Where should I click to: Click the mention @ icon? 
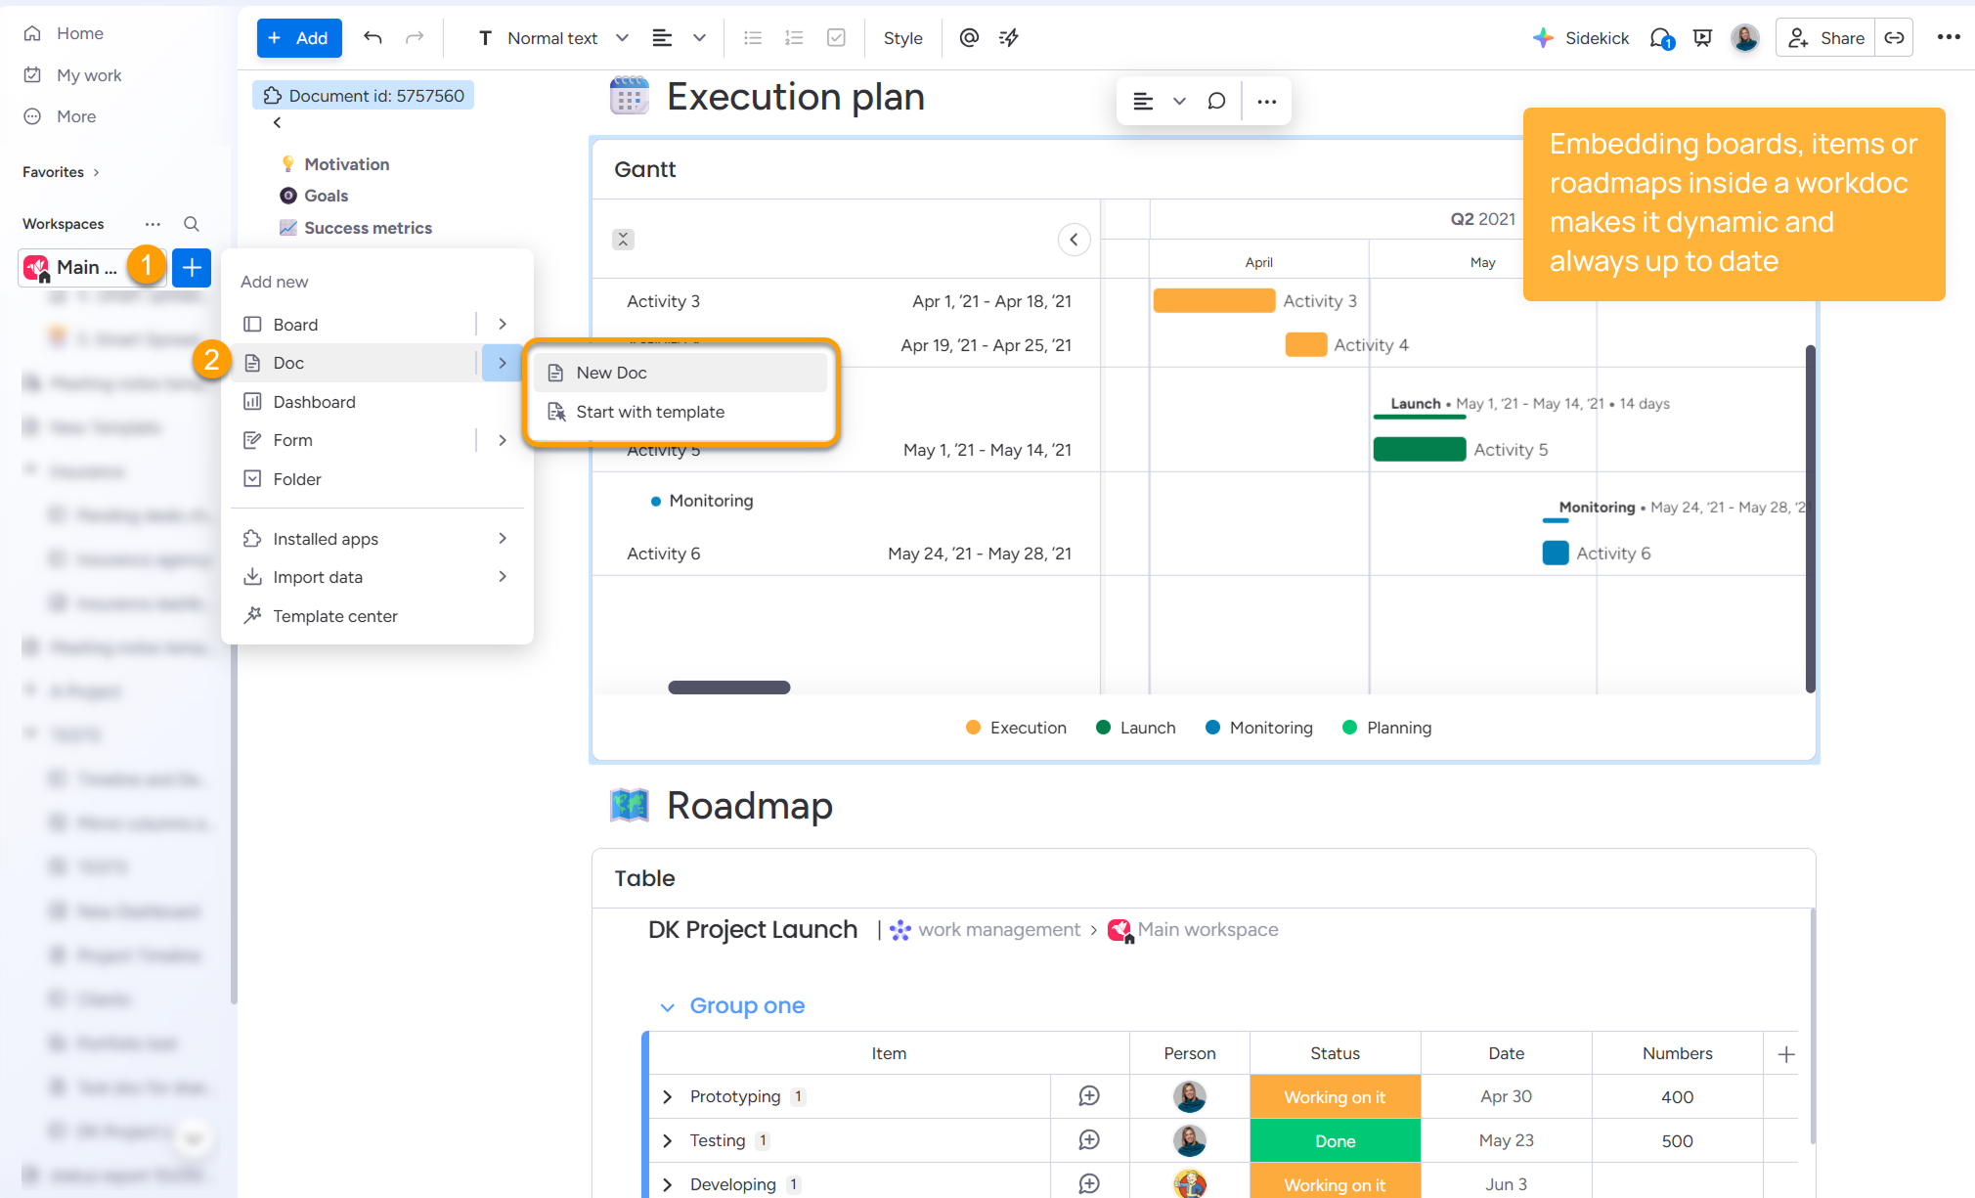(968, 38)
